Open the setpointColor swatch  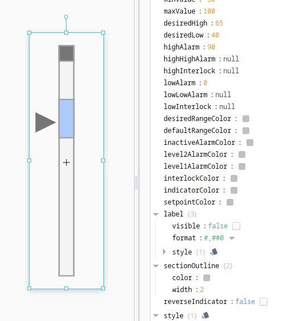pos(230,202)
